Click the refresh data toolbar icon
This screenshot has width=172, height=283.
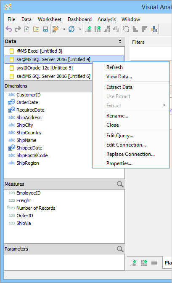[71, 29]
